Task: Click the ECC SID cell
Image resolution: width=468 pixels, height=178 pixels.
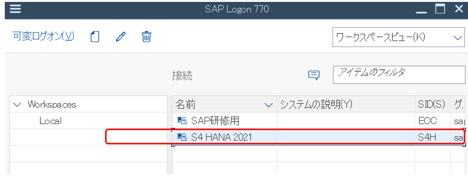Action: pyautogui.click(x=433, y=120)
